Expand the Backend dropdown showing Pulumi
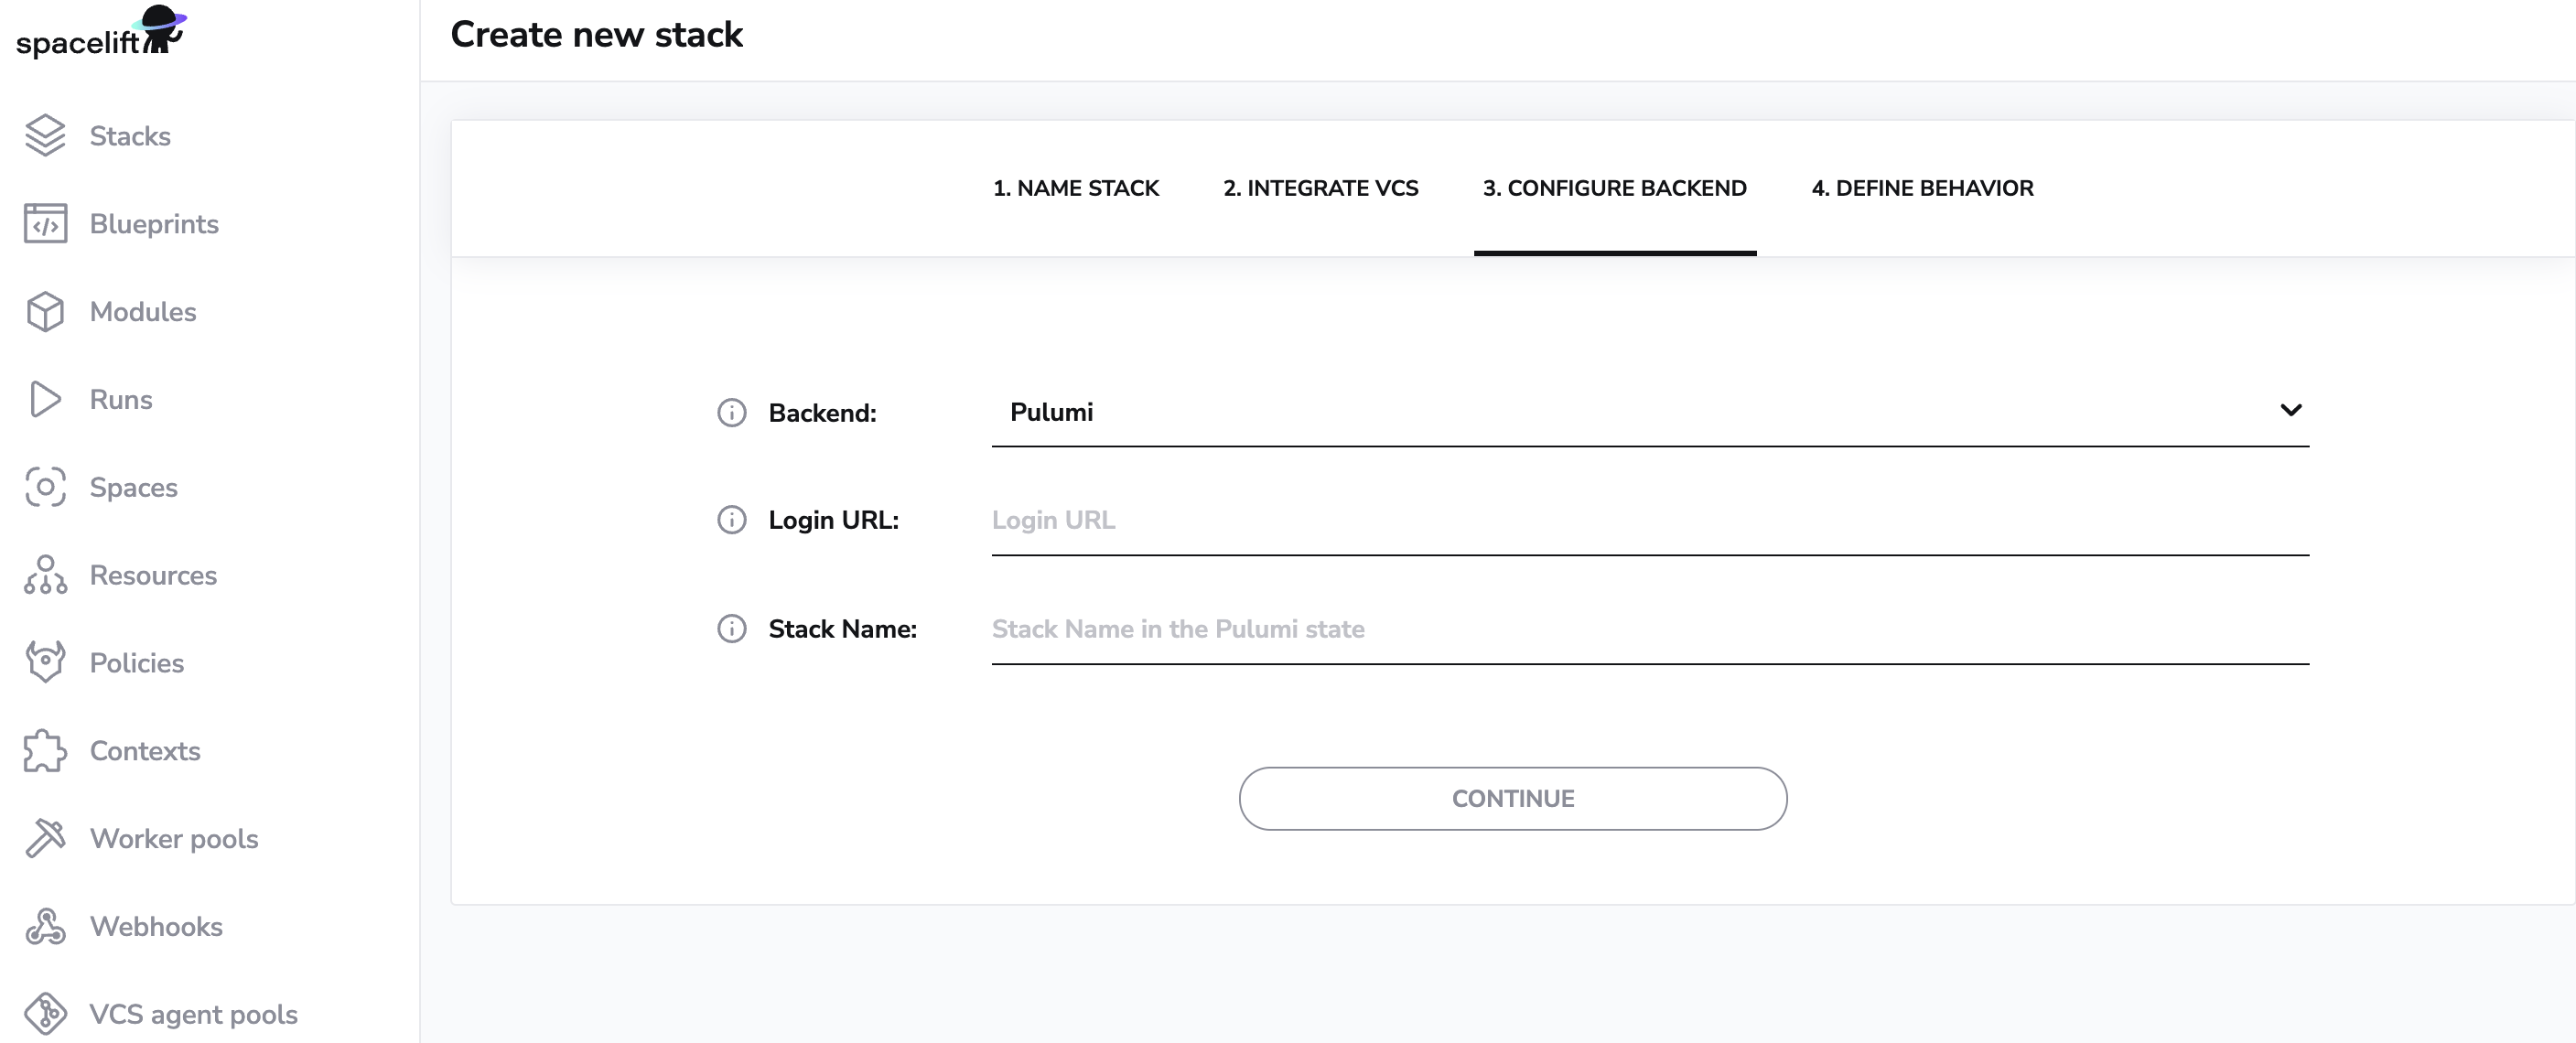This screenshot has width=2576, height=1043. click(1650, 413)
